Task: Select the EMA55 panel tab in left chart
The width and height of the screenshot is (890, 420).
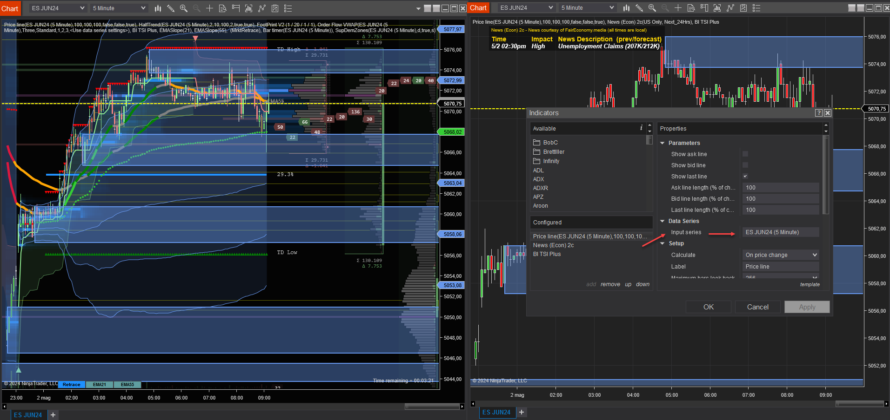Action: [x=127, y=384]
